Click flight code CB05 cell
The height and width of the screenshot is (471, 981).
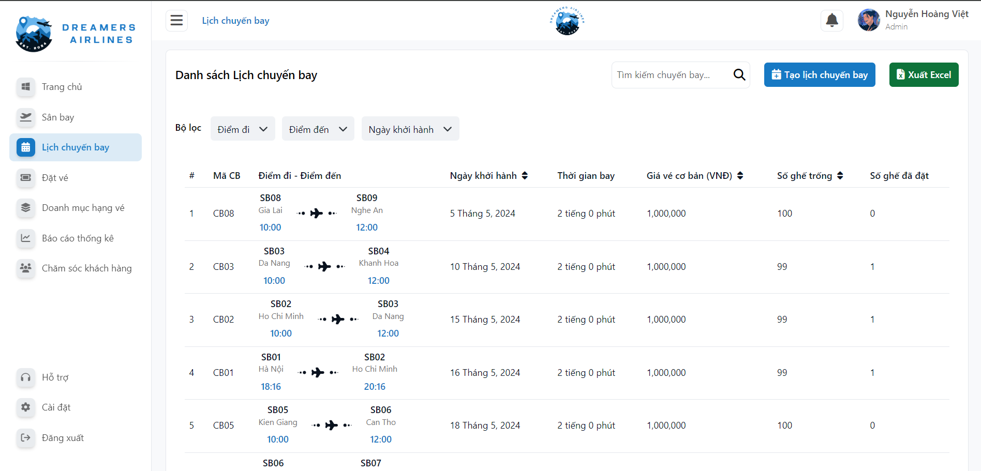point(224,426)
